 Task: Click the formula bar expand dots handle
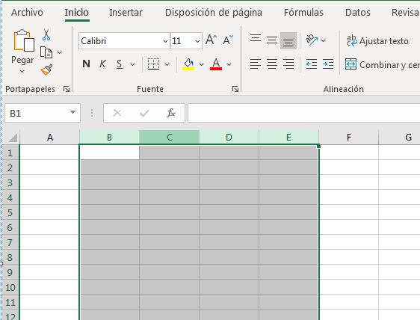tap(92, 113)
